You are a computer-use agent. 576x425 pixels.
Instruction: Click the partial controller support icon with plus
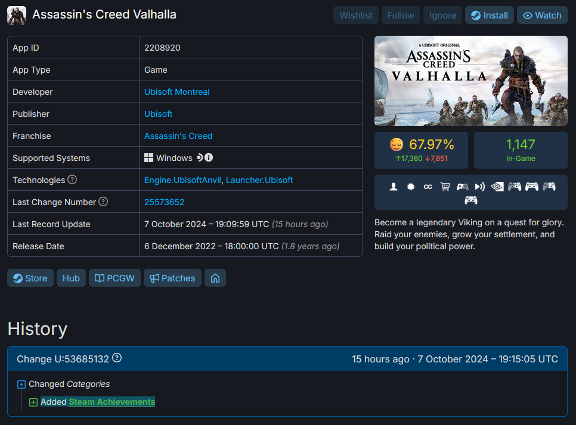coord(463,187)
